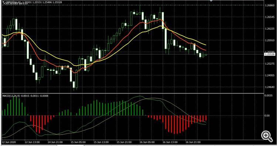
Task: Click the 15 Jun 05:00 time label
Action: point(78,142)
